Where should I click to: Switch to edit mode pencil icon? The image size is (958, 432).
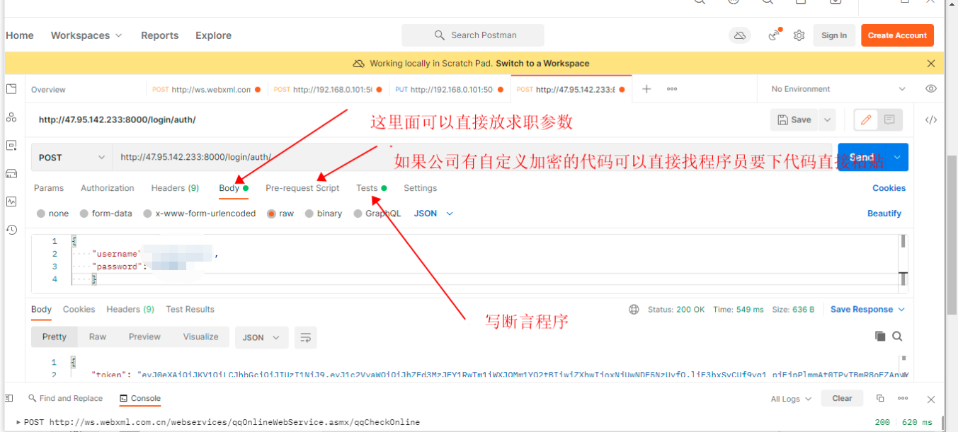(865, 120)
